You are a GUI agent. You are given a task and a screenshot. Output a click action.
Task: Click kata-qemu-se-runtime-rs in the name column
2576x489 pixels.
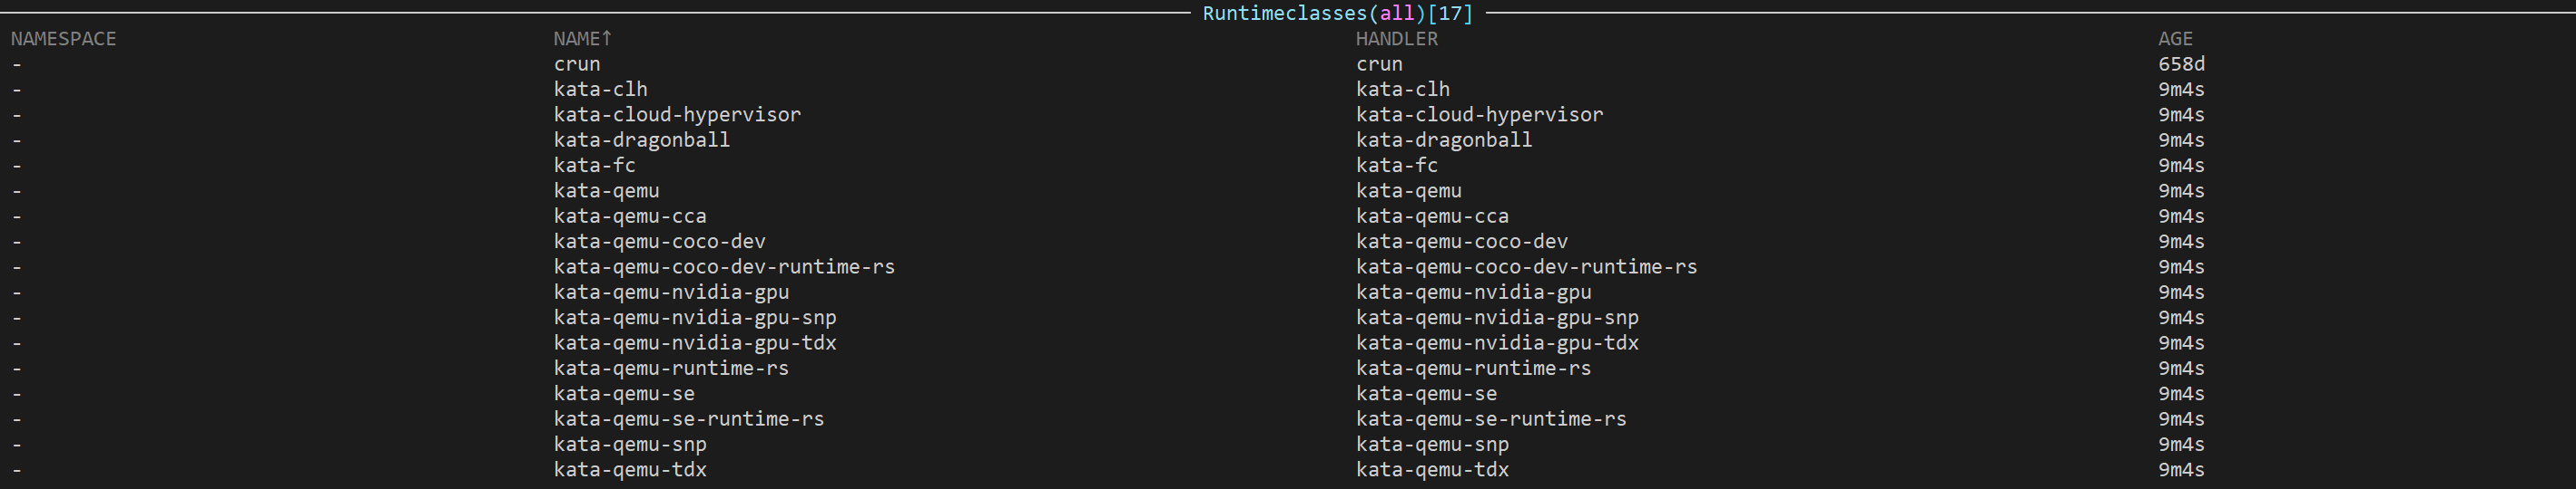[689, 419]
